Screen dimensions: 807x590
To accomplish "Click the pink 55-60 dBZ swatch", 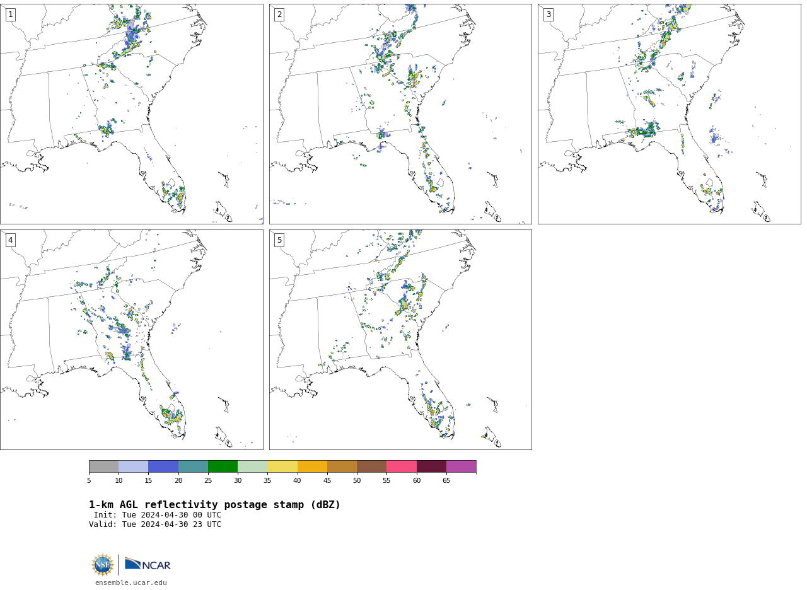I will click(x=402, y=466).
